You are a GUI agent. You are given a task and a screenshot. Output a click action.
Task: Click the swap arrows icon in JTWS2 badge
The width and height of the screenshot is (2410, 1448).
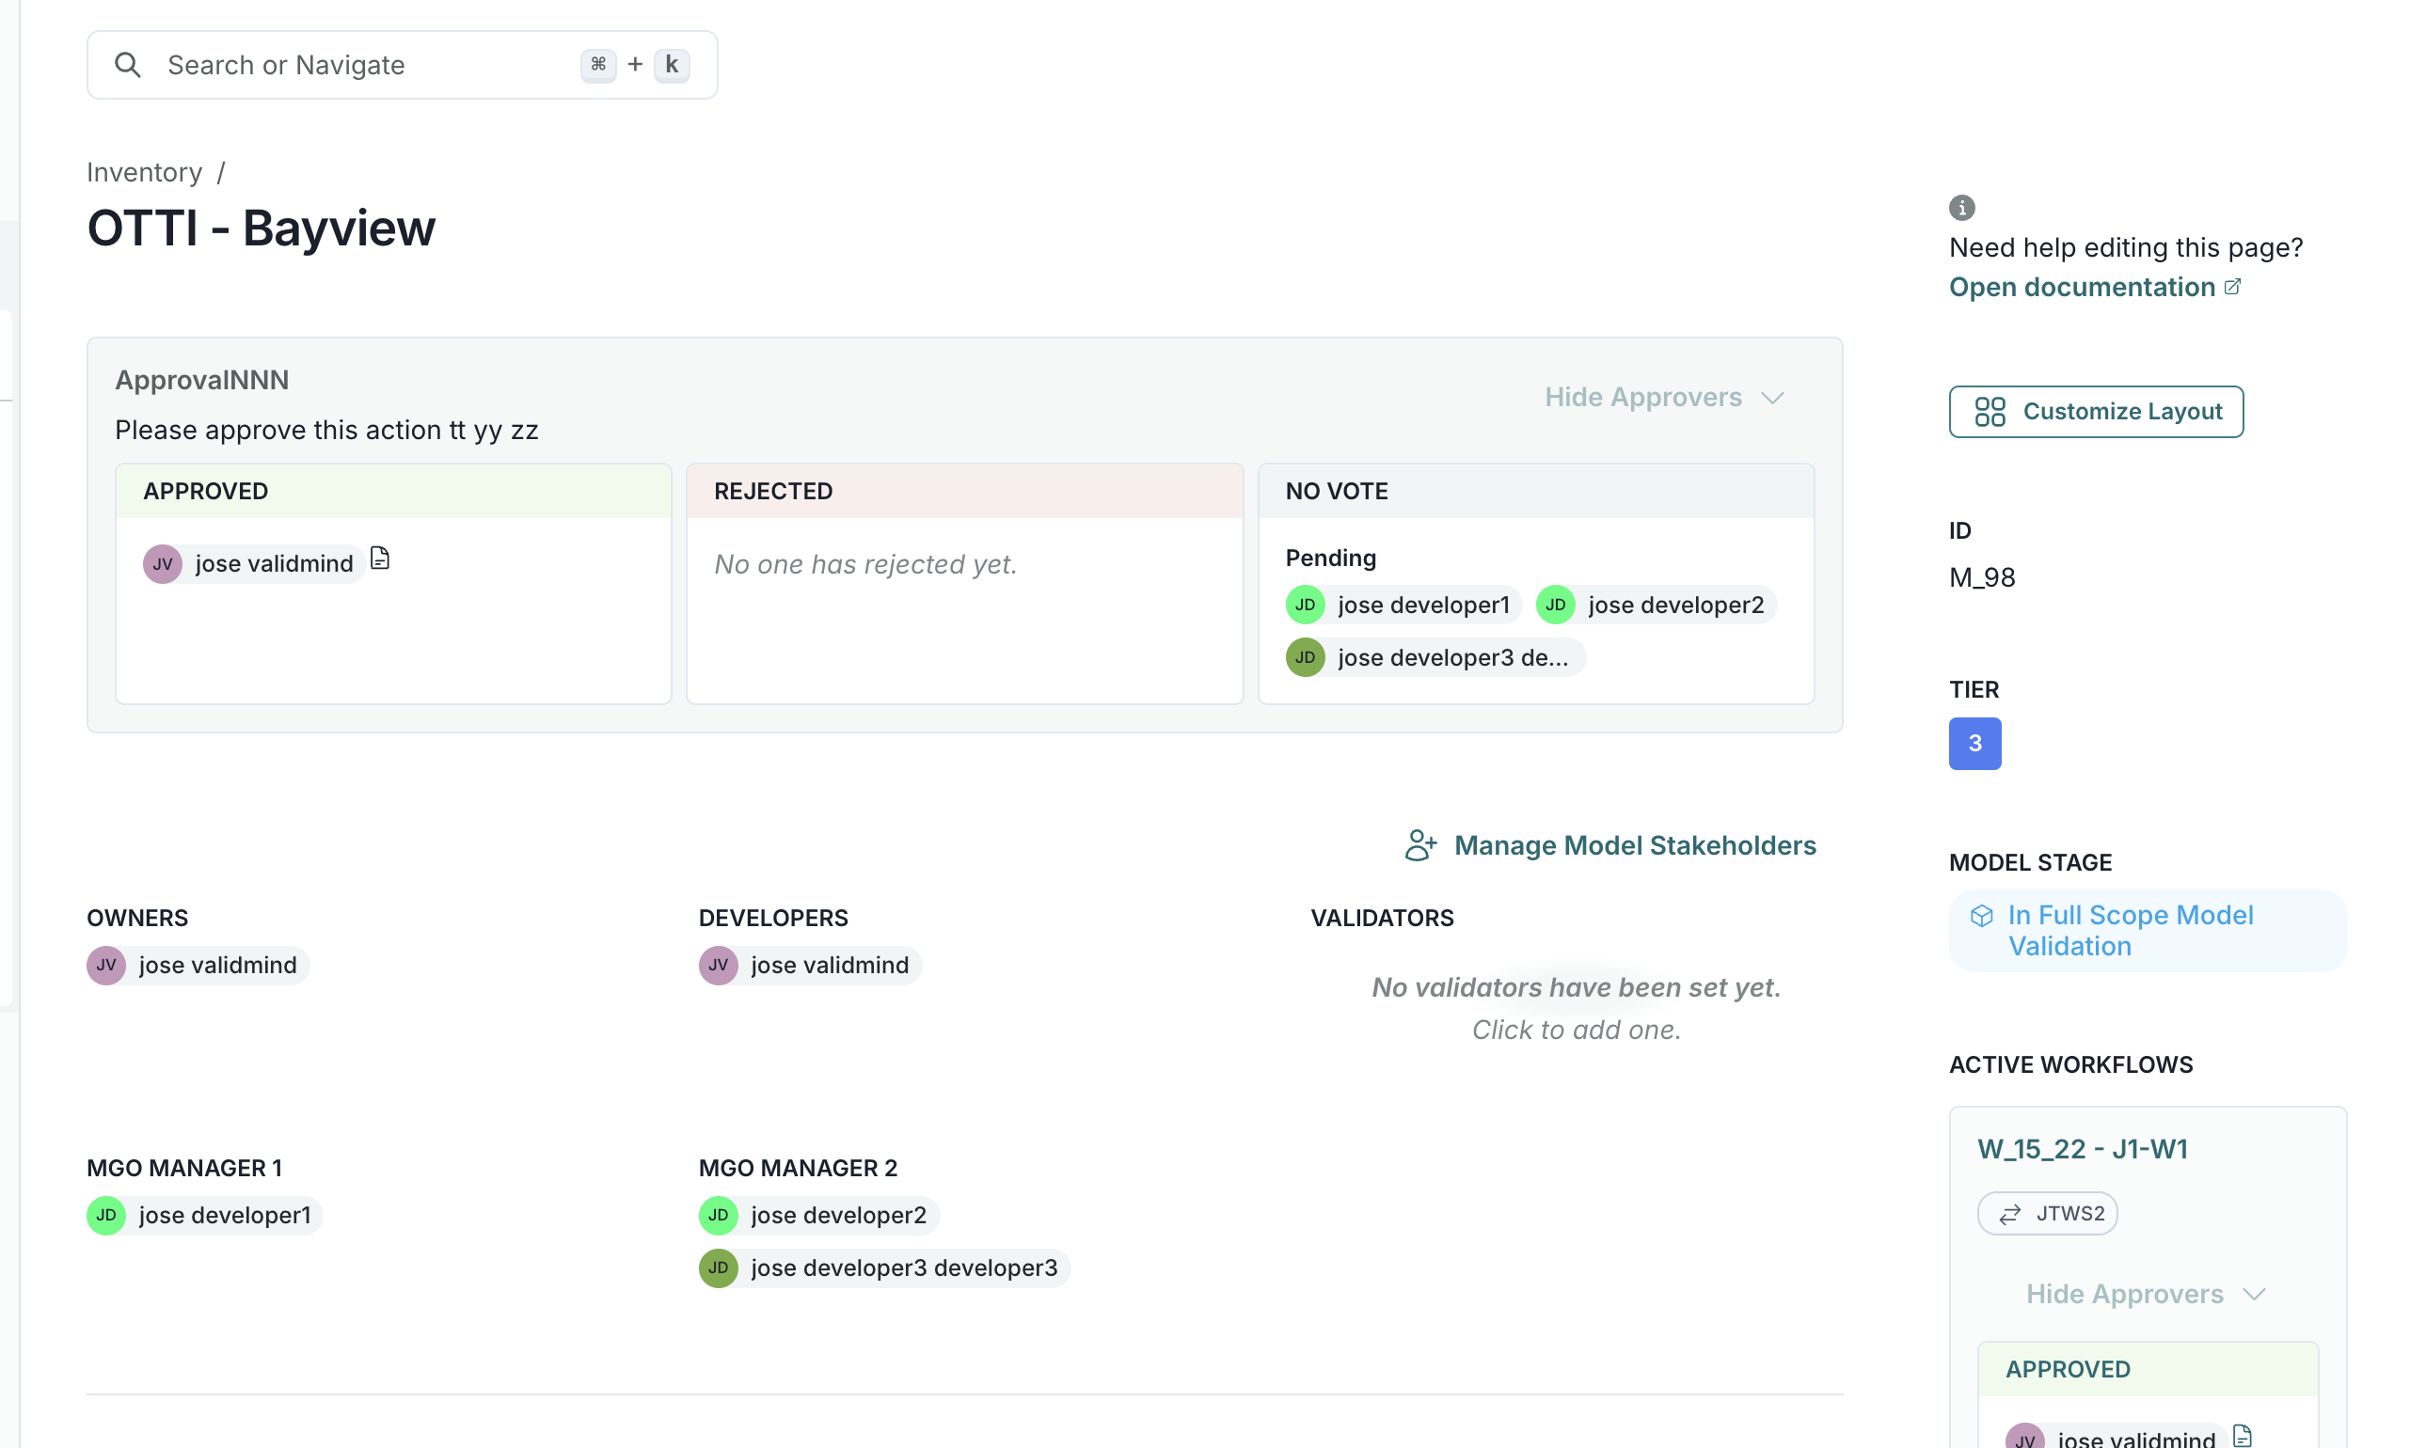(x=2011, y=1213)
